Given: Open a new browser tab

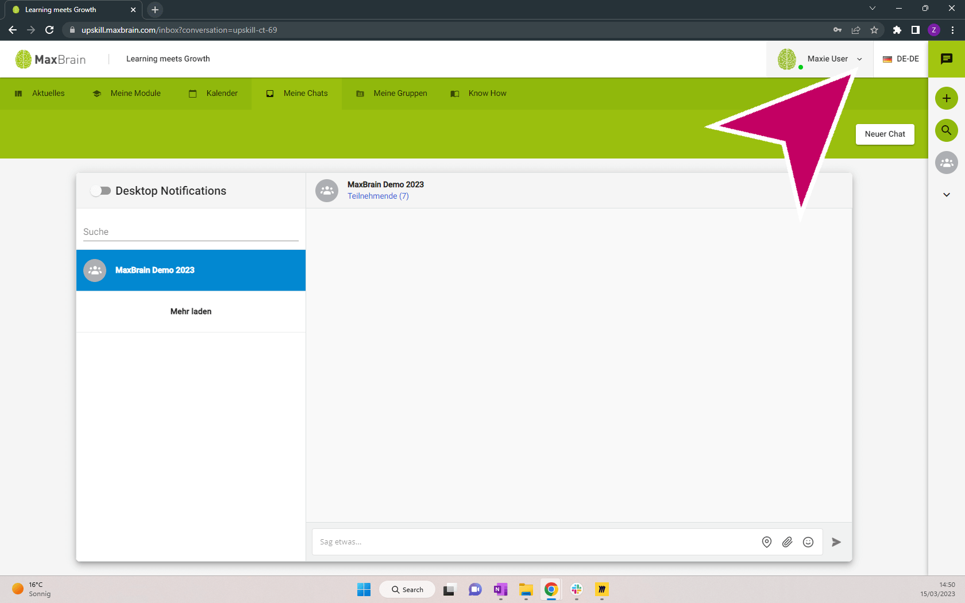Looking at the screenshot, I should pos(155,10).
